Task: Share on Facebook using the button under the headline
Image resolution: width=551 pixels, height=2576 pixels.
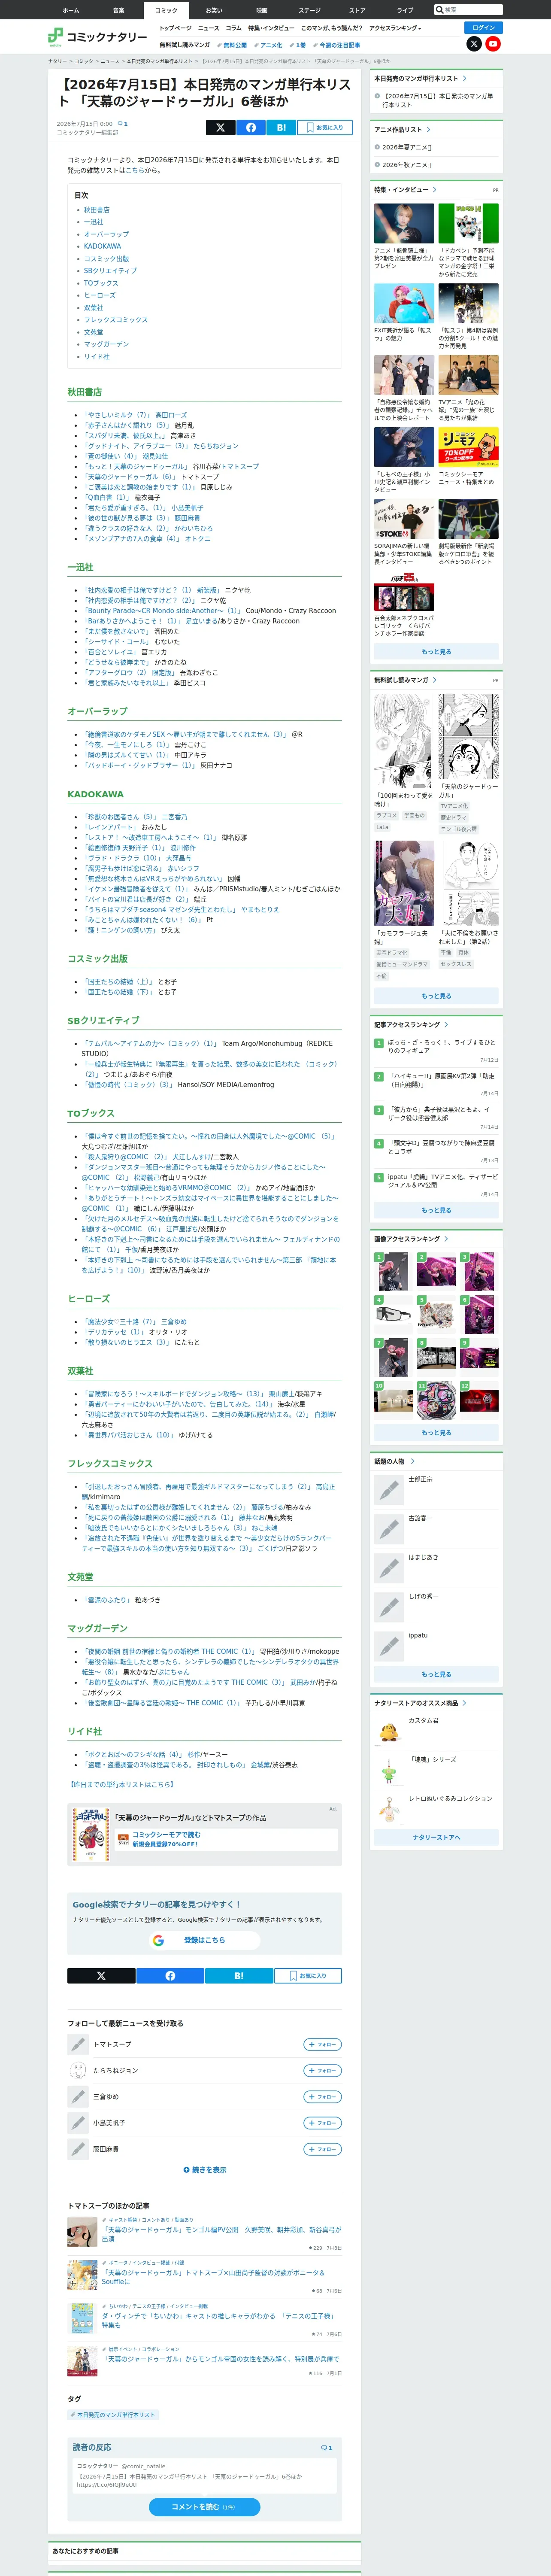Action: point(250,127)
